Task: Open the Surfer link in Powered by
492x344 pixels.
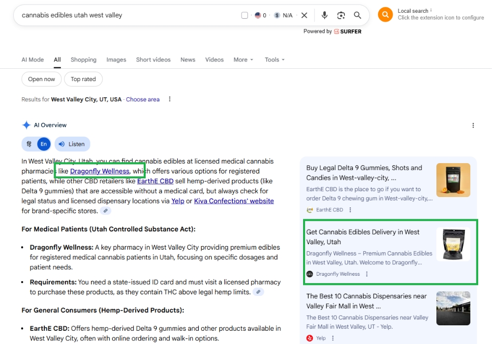Action: click(348, 31)
